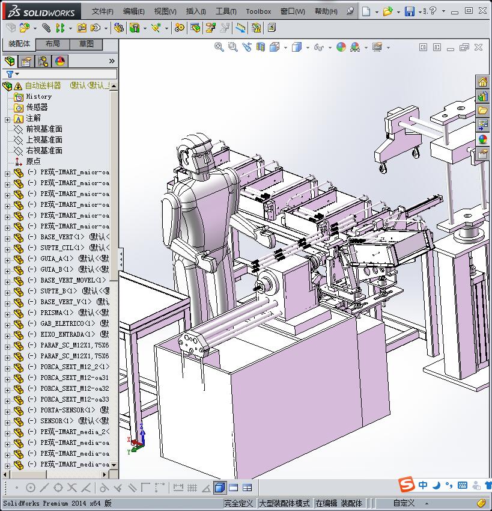Click 自定义 units in status bar

coord(404,503)
